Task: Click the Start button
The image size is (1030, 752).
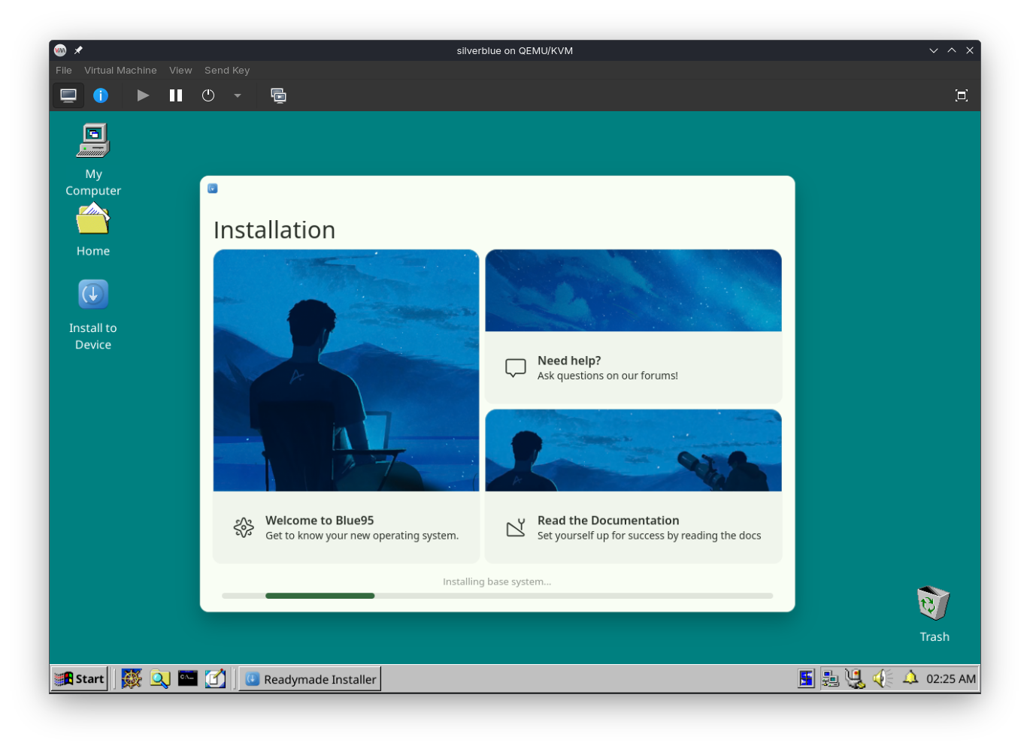Action: coord(79,679)
